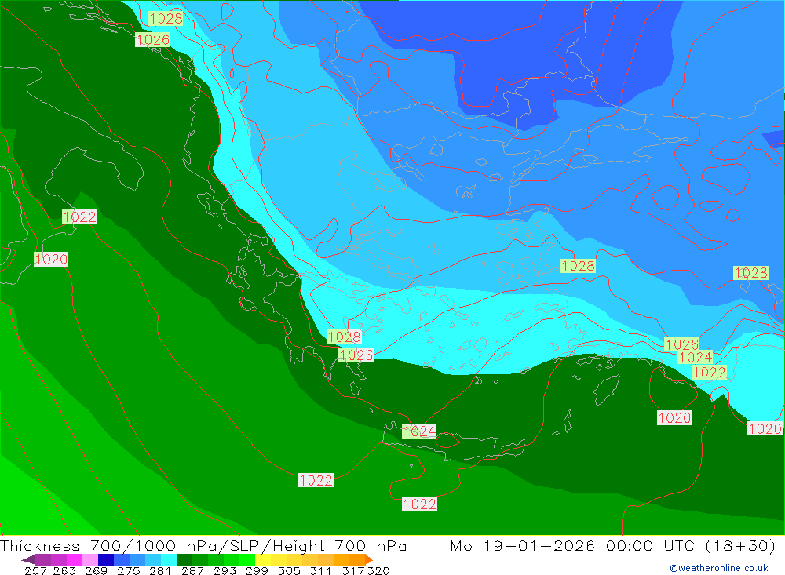Click legend value 263
Image resolution: width=785 pixels, height=575 pixels.
click(x=63, y=570)
